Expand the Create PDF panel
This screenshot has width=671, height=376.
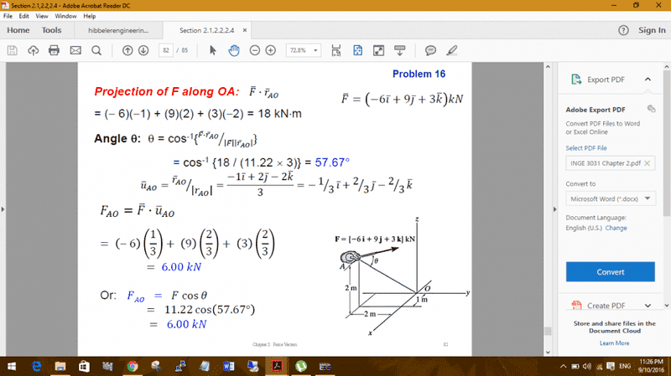(x=647, y=306)
